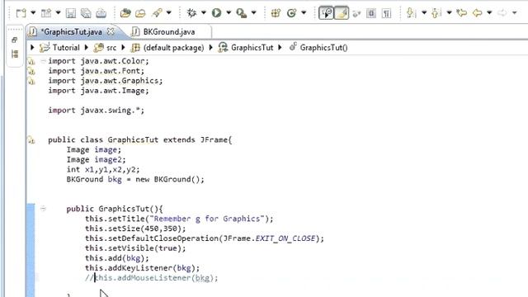
Task: Expand breadcrumb arrow before Tutorial
Action: tap(33, 48)
